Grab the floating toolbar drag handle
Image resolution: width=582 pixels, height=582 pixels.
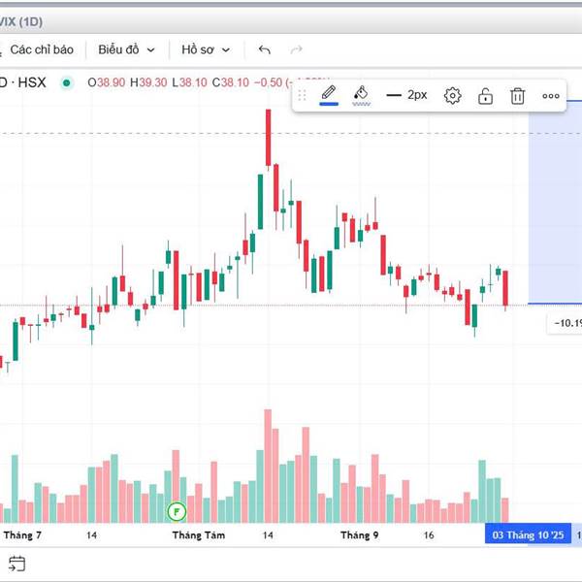pos(302,95)
